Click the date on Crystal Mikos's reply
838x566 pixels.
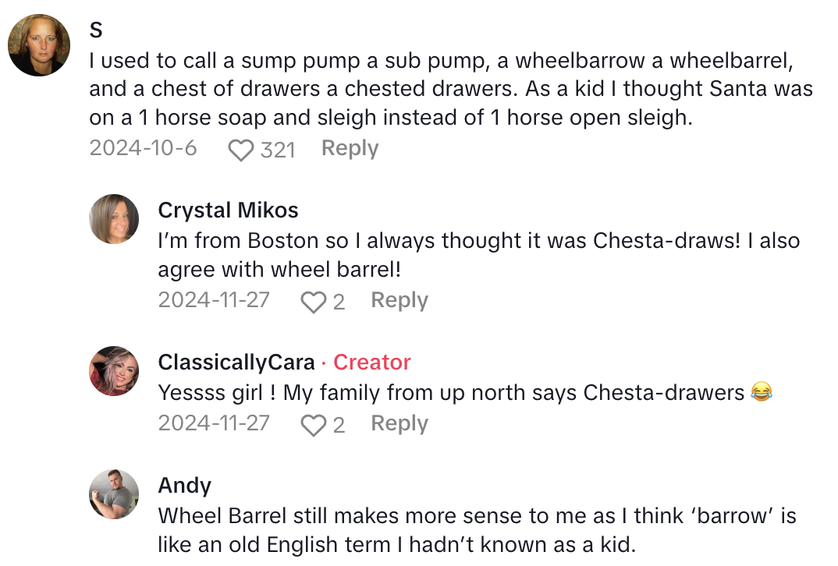(x=214, y=300)
